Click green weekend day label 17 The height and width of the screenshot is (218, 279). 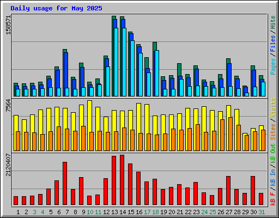(x=147, y=212)
